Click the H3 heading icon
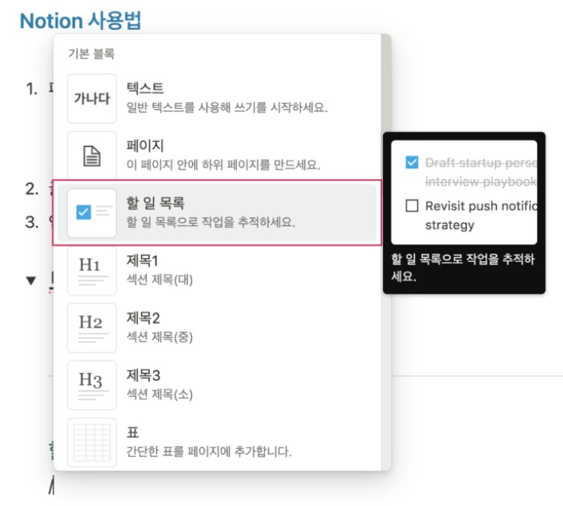Screen dimensions: 563x506 (x=92, y=385)
